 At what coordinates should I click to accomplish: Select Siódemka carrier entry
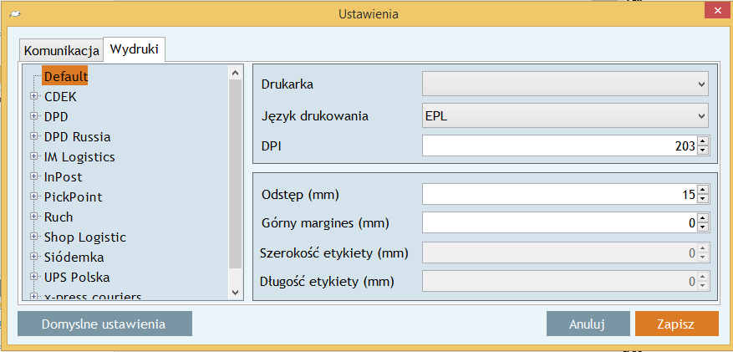[x=74, y=258]
